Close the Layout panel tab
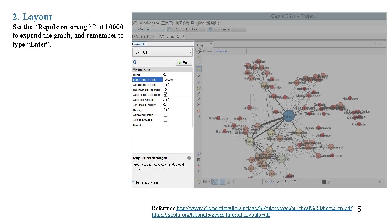The height and width of the screenshot is (219, 391). [x=144, y=44]
